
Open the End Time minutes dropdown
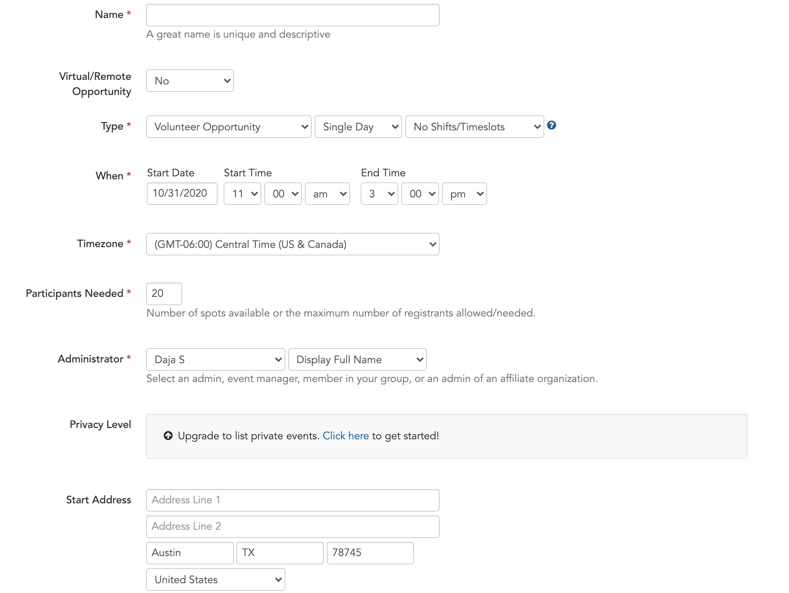point(420,194)
